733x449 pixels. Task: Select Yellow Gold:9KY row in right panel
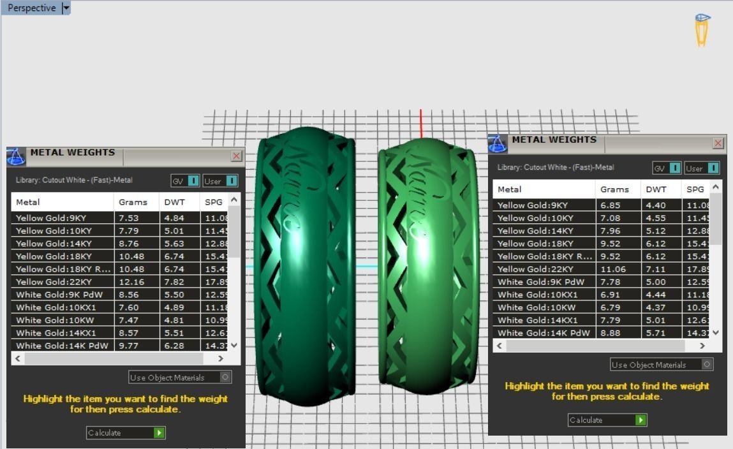coord(601,205)
